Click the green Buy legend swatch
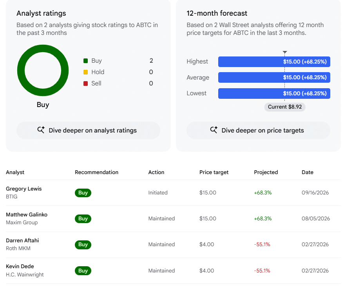 coord(85,61)
